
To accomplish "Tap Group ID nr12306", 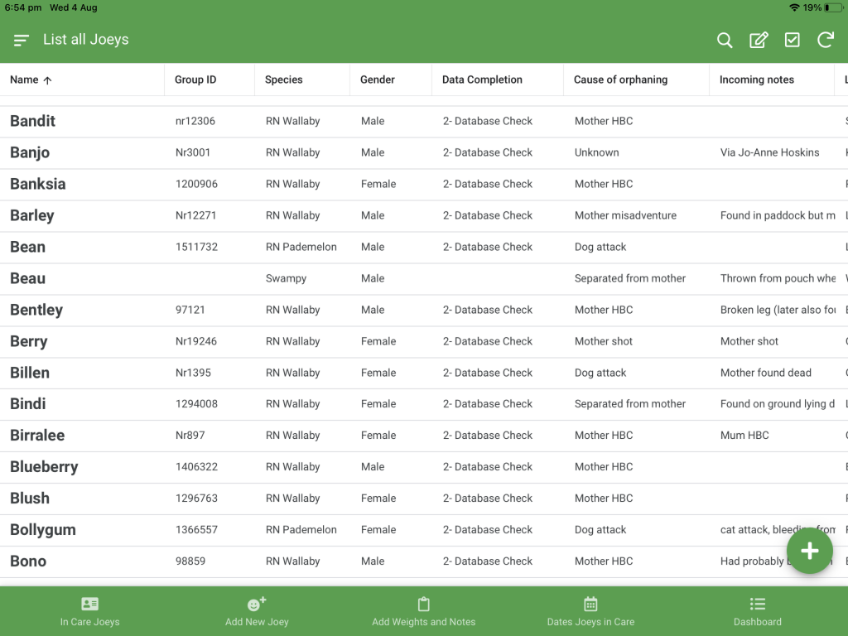I will (x=195, y=121).
